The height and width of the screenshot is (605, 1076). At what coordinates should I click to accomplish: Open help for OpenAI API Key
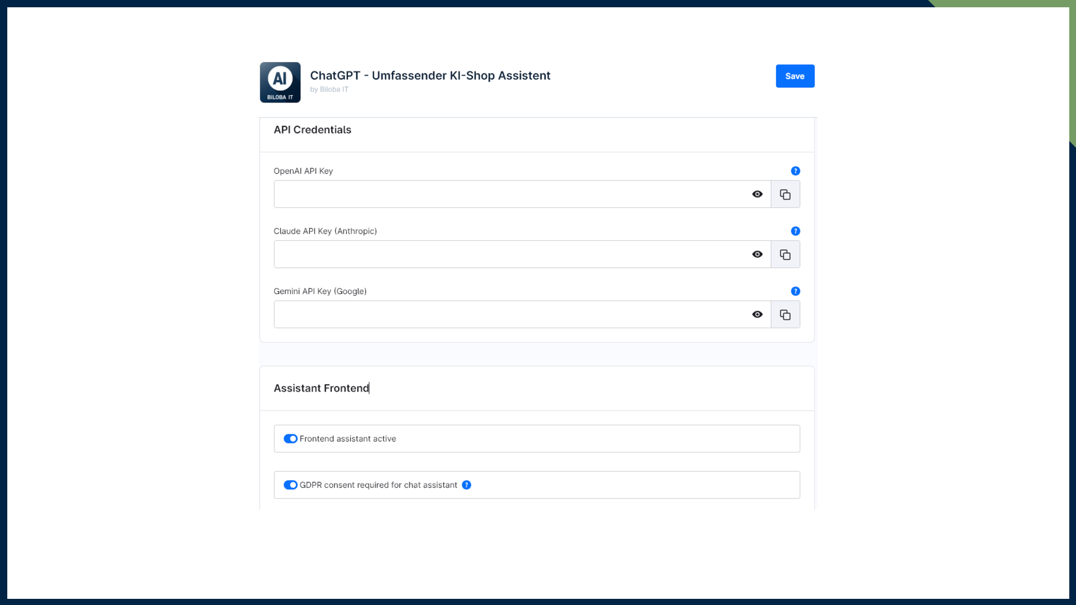795,171
